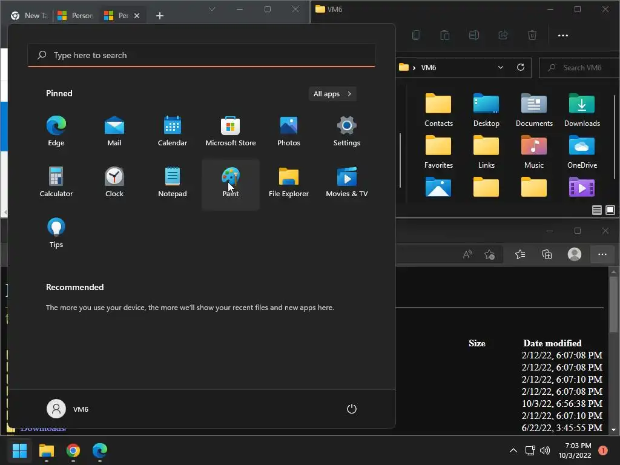
Task: Click Delete trash icon in File Explorer
Action: [x=532, y=35]
